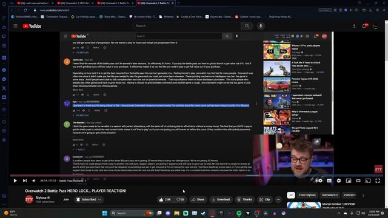This screenshot has width=388, height=218.
Task: Show hidden system tray icons chevron
Action: pyautogui.click(x=339, y=213)
